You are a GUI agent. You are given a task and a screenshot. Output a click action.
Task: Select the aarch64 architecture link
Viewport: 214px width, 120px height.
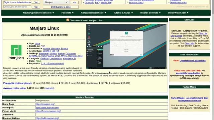(46, 51)
